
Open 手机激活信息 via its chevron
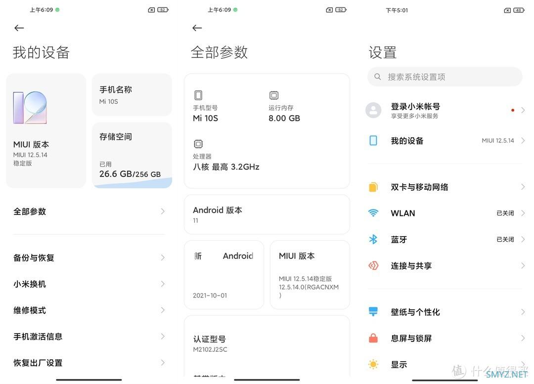tap(163, 337)
